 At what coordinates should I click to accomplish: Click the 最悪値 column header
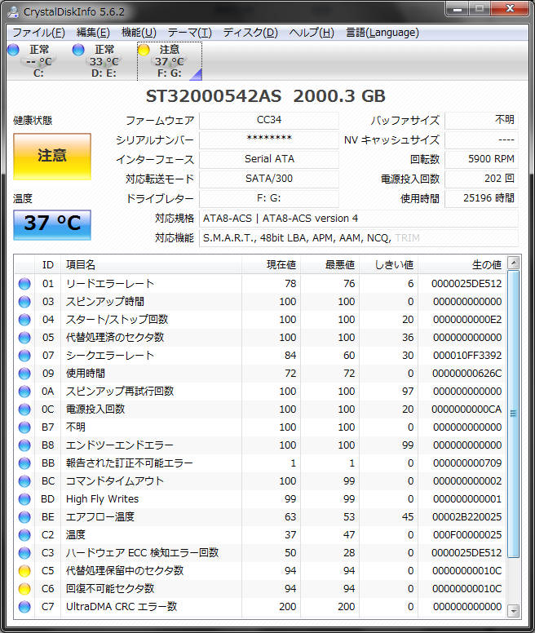330,265
